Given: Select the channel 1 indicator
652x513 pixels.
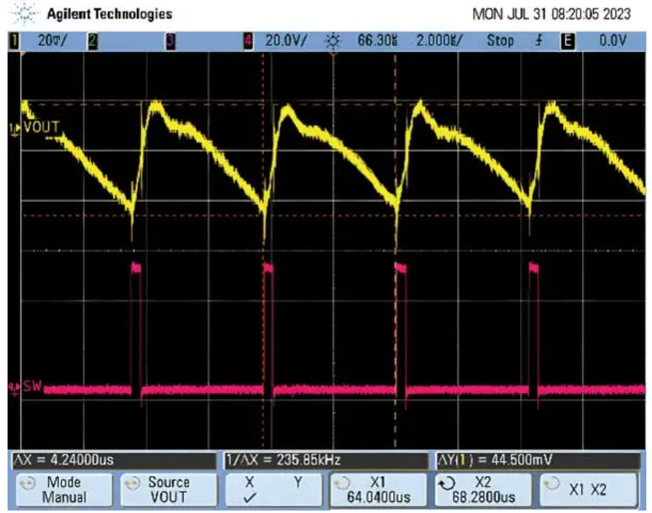Looking at the screenshot, I should 14,41.
